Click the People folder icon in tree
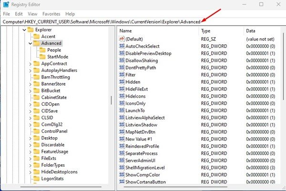Image resolution: width=286 pixels, height=191 pixels. (x=42, y=50)
